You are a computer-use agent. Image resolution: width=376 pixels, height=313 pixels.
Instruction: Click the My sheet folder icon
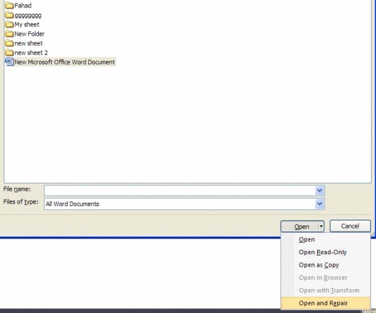pyautogui.click(x=9, y=24)
